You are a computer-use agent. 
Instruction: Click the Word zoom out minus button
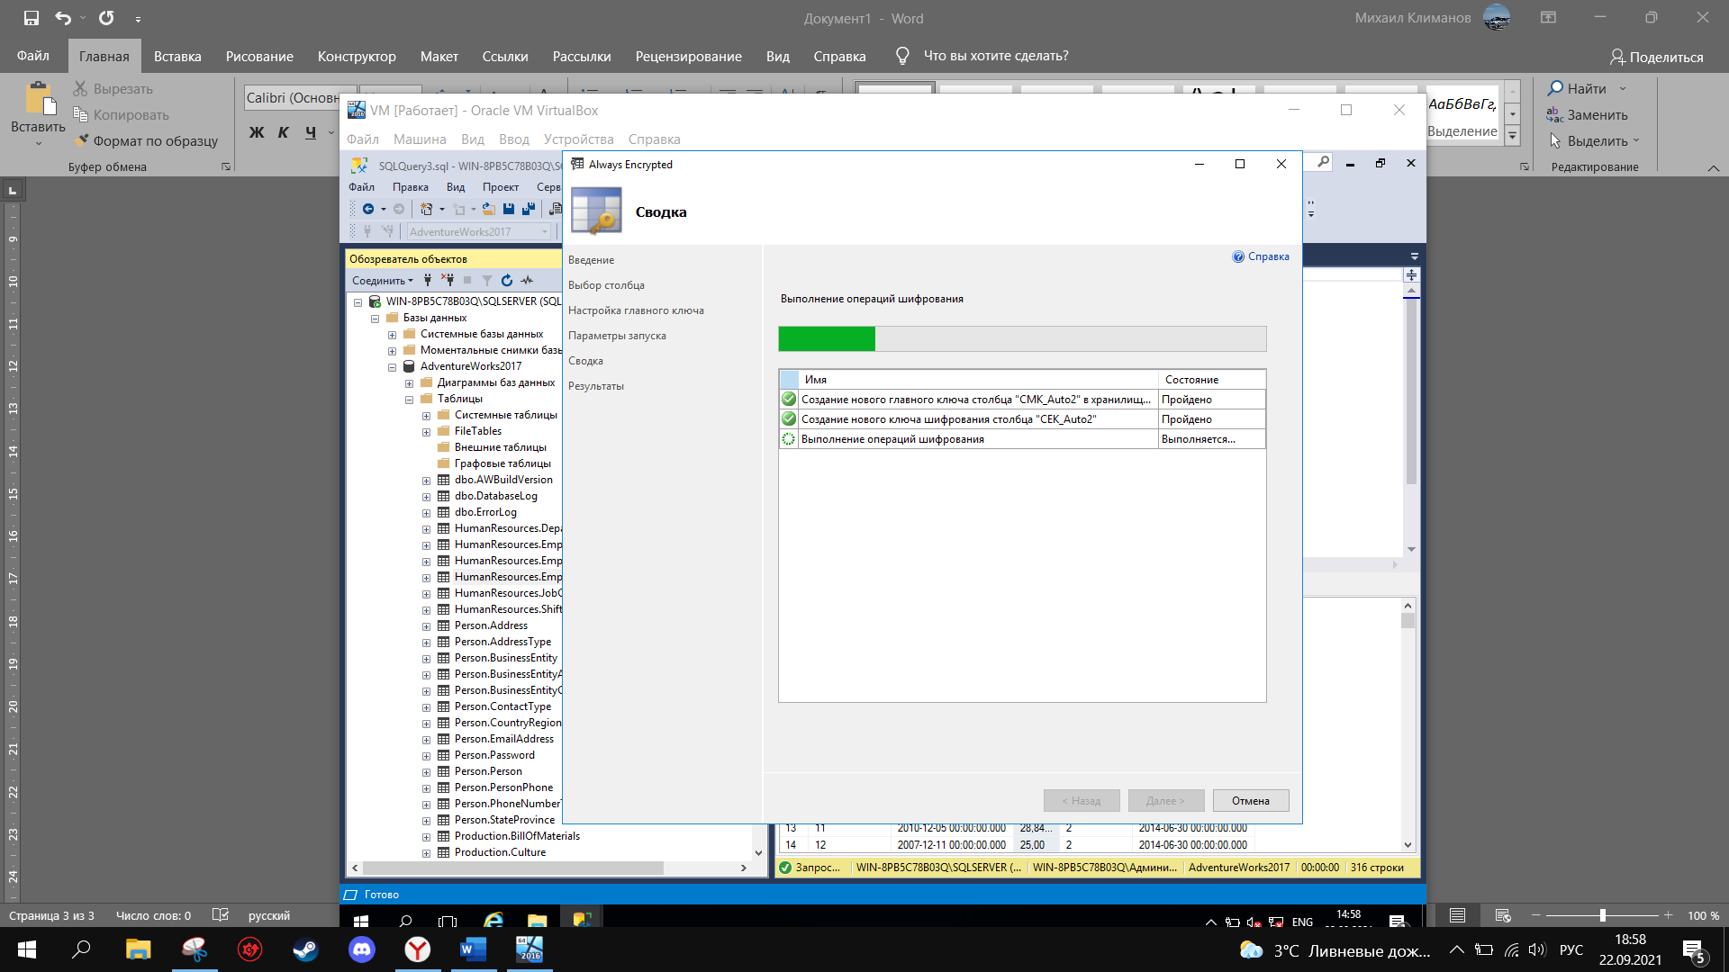pyautogui.click(x=1536, y=915)
